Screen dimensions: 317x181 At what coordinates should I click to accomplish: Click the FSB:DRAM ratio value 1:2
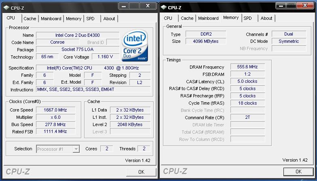[247, 74]
